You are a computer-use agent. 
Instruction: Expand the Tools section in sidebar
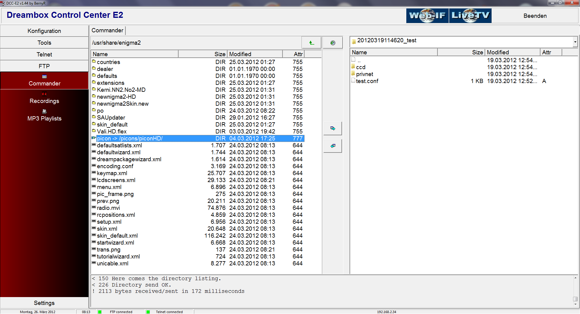click(44, 43)
